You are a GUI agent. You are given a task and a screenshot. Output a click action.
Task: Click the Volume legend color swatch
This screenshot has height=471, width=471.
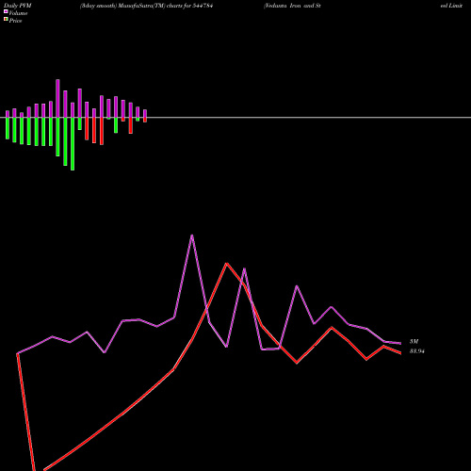tap(6, 11)
